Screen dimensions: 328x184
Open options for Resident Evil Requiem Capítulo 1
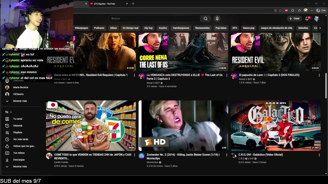[x=134, y=75]
